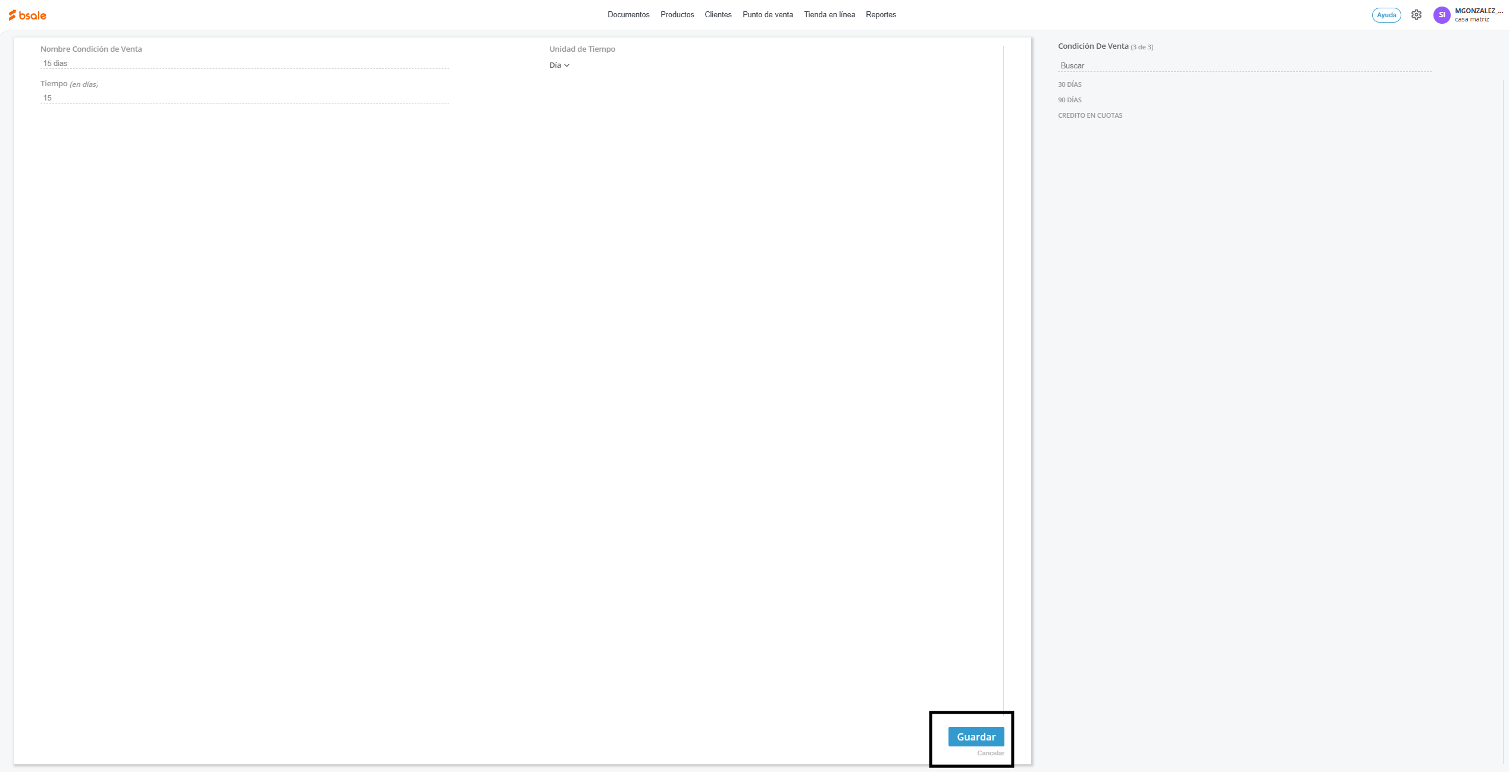Screen dimensions: 1509x772
Task: Open the Productos menu
Action: pyautogui.click(x=677, y=15)
